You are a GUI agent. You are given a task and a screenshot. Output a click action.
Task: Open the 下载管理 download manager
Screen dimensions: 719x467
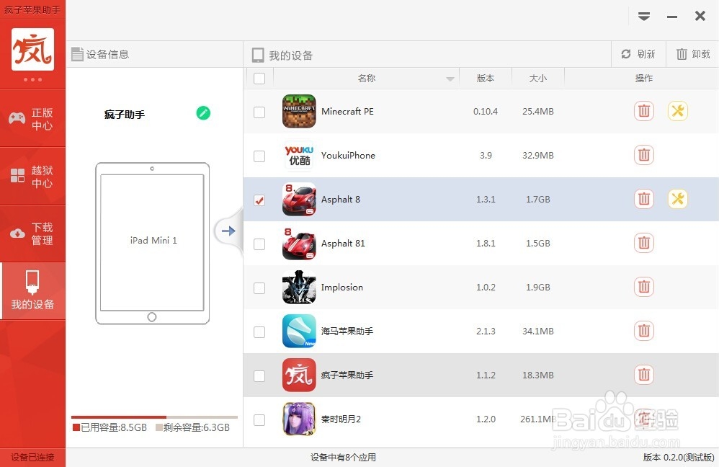pos(33,233)
